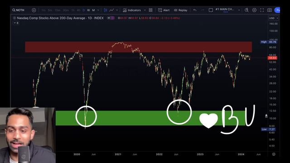Screen dimensions: 290x163
Task: Open the USD currency dropdown
Action: [x=274, y=18]
